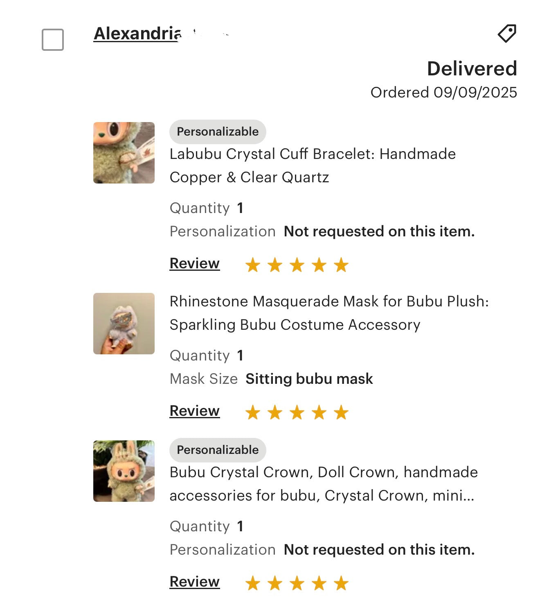Open the price tag icon at top right
The width and height of the screenshot is (540, 612).
pos(506,34)
